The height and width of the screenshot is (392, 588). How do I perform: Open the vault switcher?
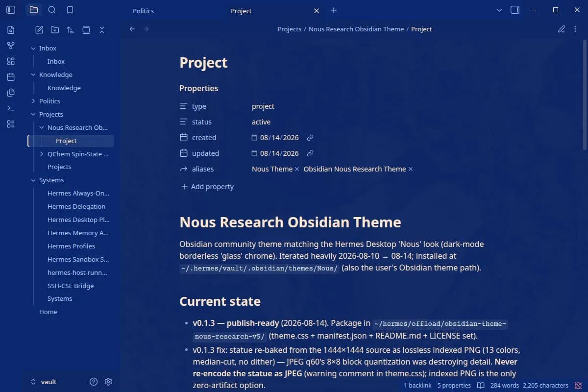(x=44, y=382)
